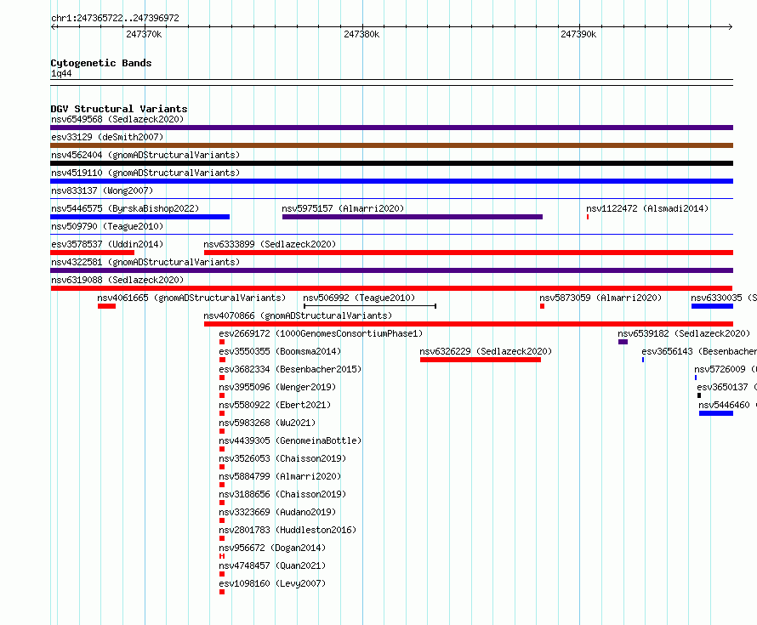
Task: Click nsv2801783 (Huddleston2016) label
Action: 287,530
